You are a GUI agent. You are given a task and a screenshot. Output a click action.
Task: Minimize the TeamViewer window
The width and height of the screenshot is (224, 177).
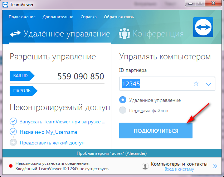(x=190, y=3)
